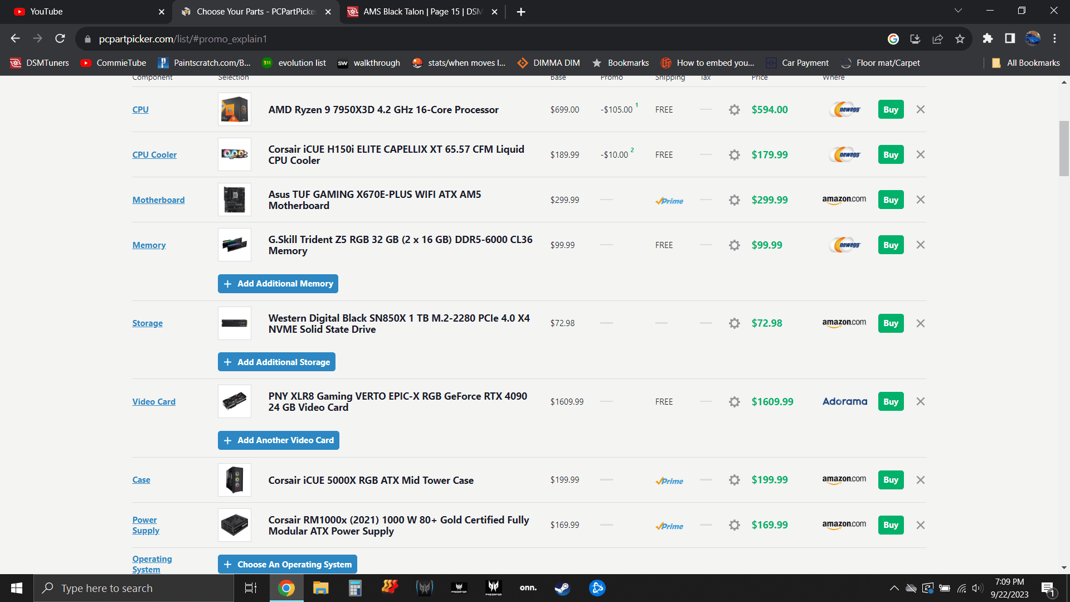Open the Storage component link
Viewport: 1070px width, 602px height.
(x=147, y=323)
